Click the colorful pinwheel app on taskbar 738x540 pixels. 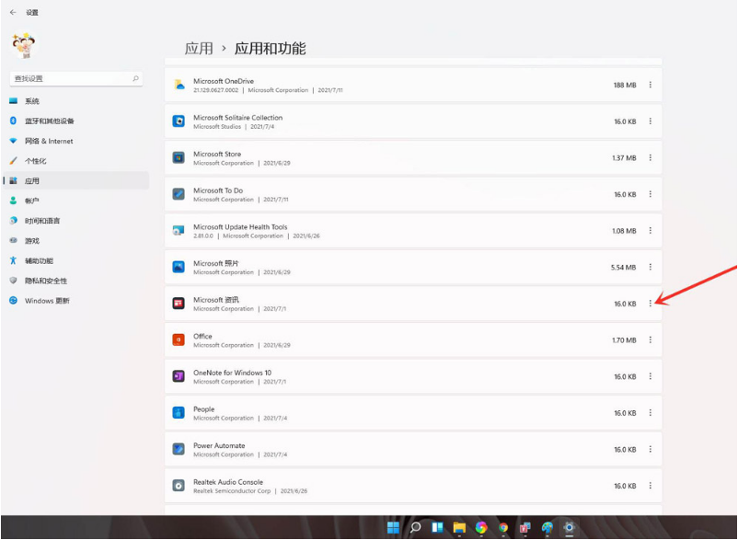481,527
